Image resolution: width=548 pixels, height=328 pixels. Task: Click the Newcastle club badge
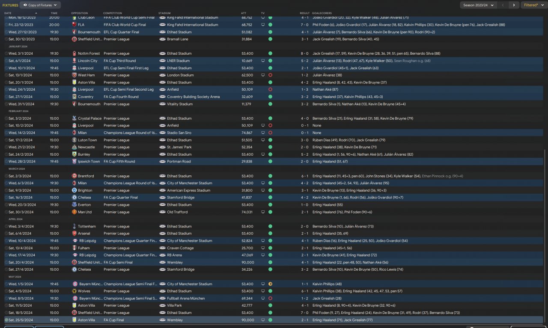pos(74,147)
